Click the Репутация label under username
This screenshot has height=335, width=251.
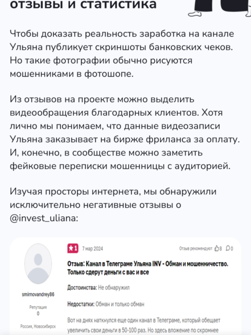(38, 307)
